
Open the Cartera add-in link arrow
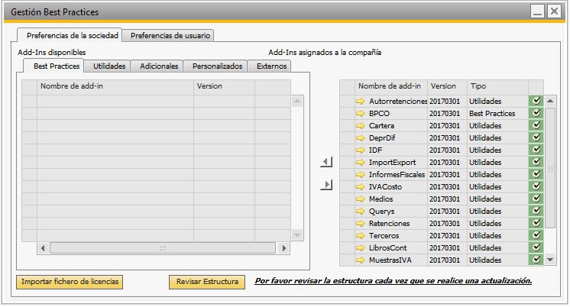tap(361, 125)
